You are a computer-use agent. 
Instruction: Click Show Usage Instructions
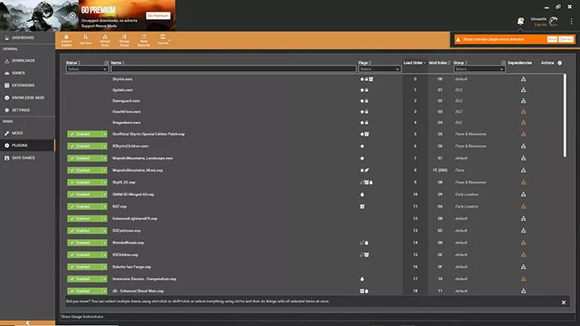[x=82, y=316]
